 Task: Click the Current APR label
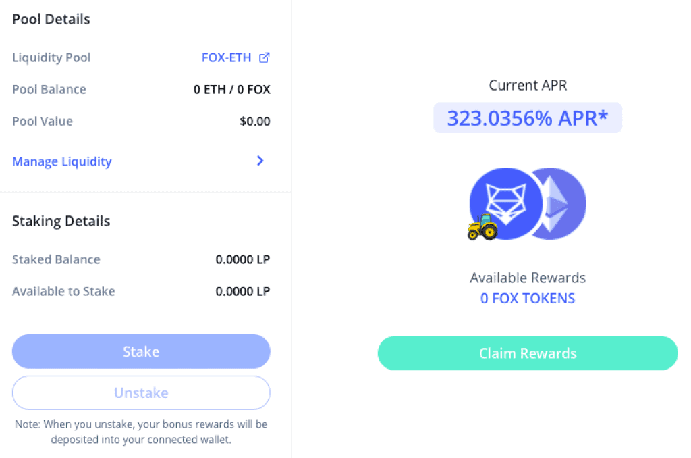click(x=528, y=85)
